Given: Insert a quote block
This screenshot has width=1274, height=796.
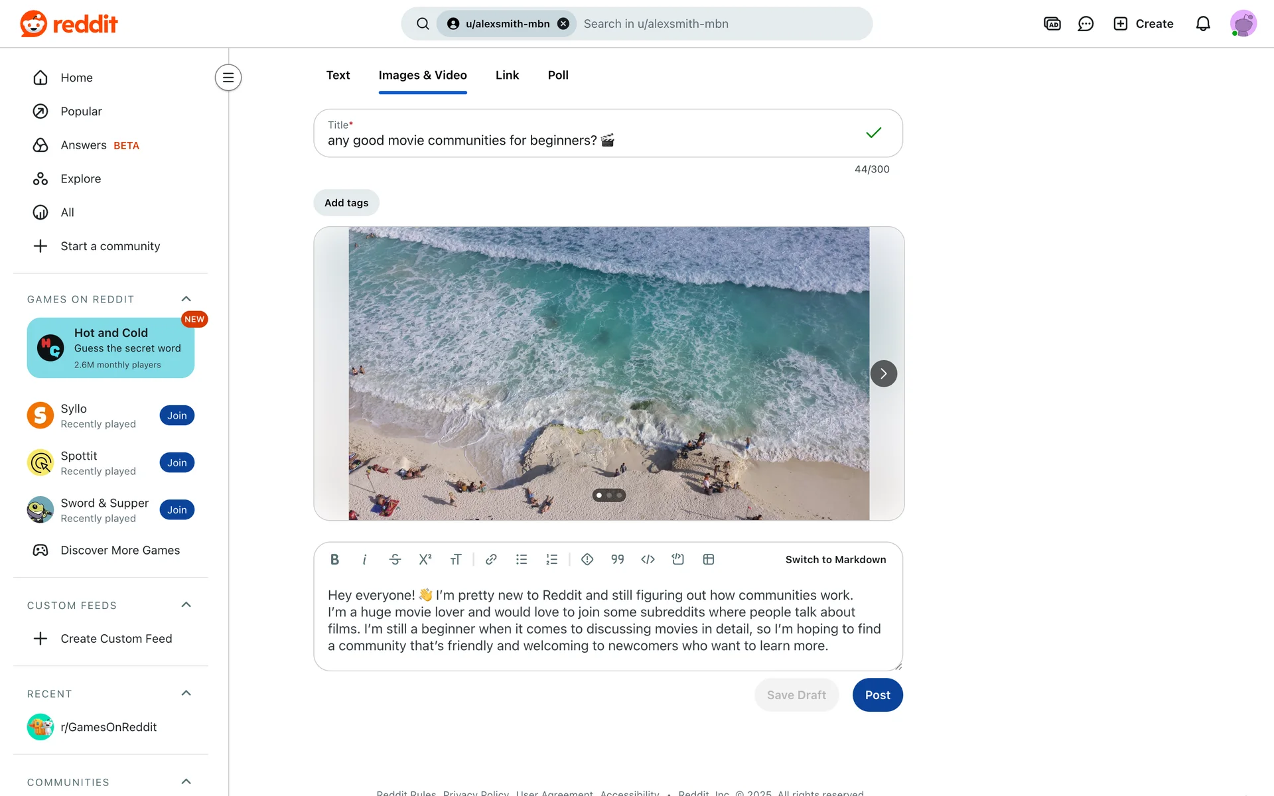Looking at the screenshot, I should pyautogui.click(x=617, y=559).
